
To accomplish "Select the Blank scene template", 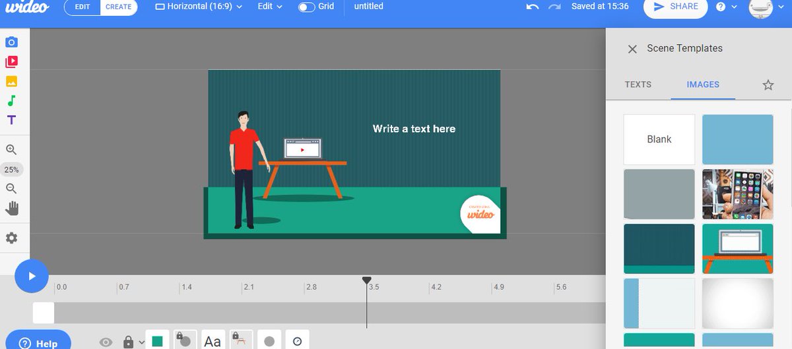I will 659,140.
